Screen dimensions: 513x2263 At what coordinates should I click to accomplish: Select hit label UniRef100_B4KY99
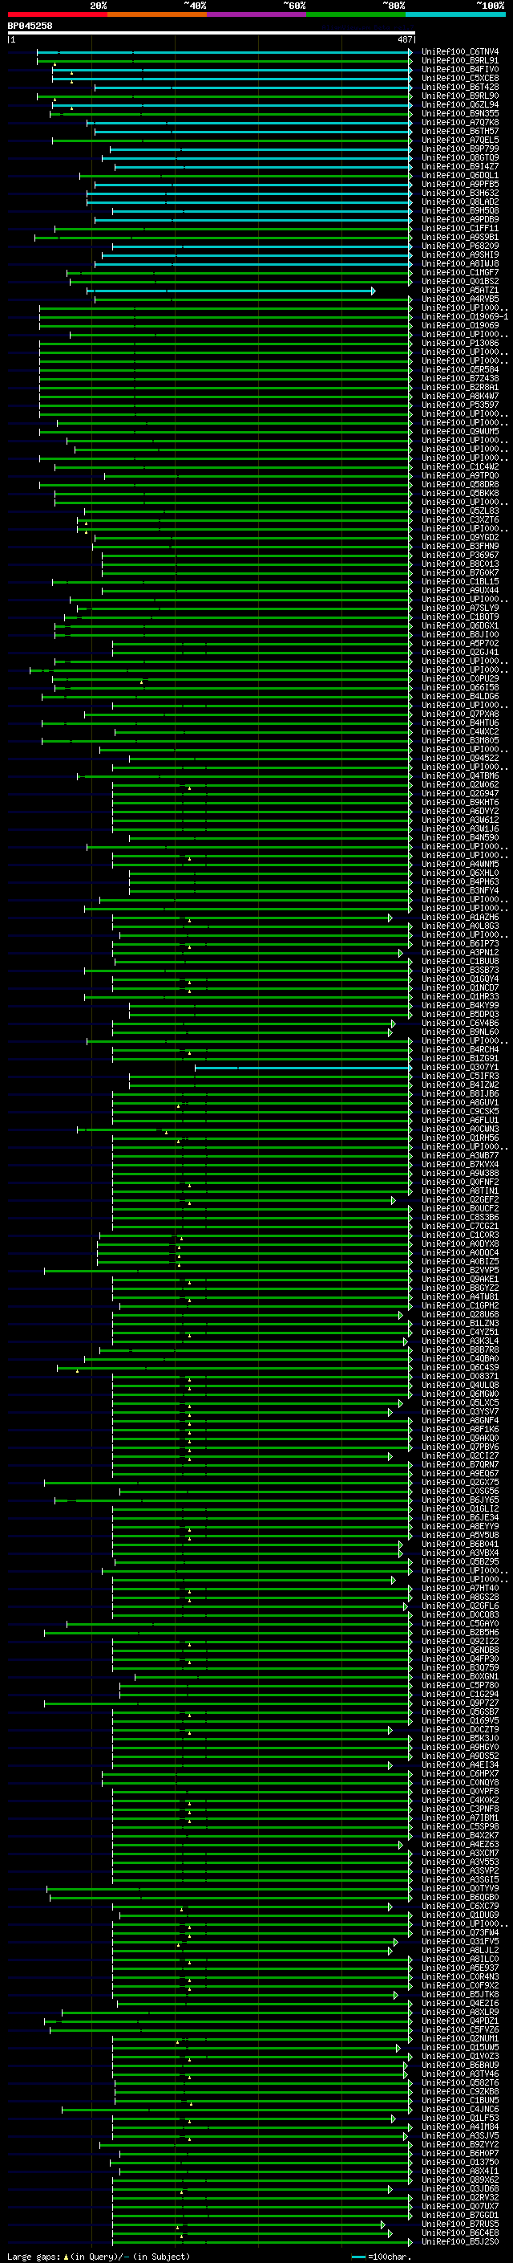460,1006
